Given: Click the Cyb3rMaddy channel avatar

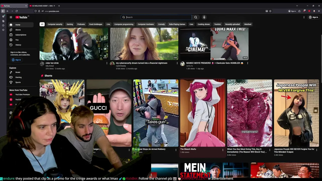Looking at the screenshot, I should pos(112,64).
